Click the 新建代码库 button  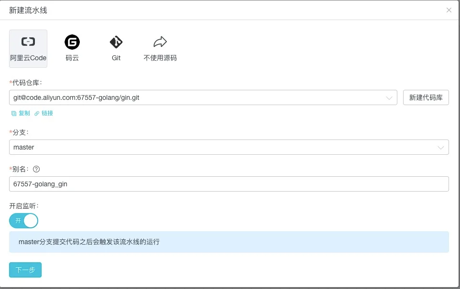coord(426,97)
